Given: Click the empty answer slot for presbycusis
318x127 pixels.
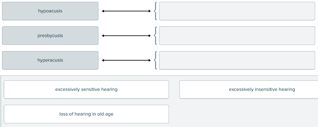Looking at the screenshot, I should (237, 36).
